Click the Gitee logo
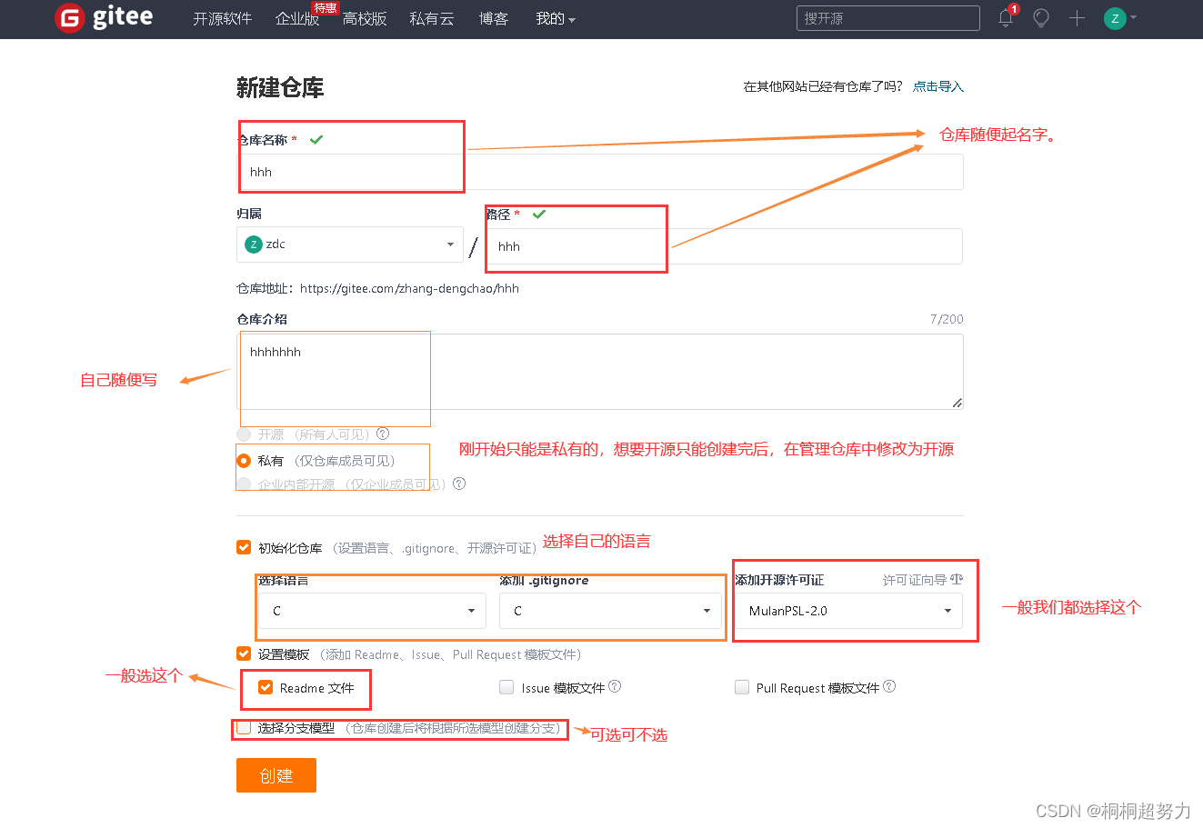This screenshot has height=828, width=1203. (x=104, y=18)
